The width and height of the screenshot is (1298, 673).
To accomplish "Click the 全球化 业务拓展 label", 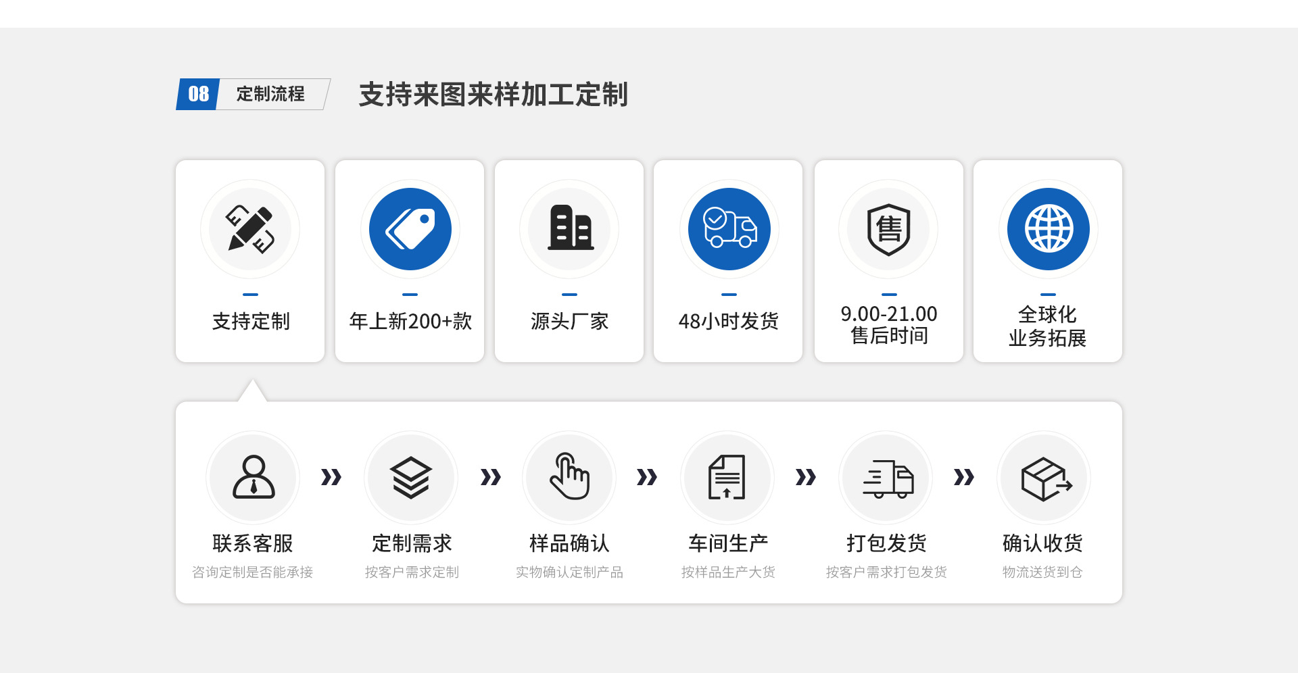I will tap(1048, 326).
